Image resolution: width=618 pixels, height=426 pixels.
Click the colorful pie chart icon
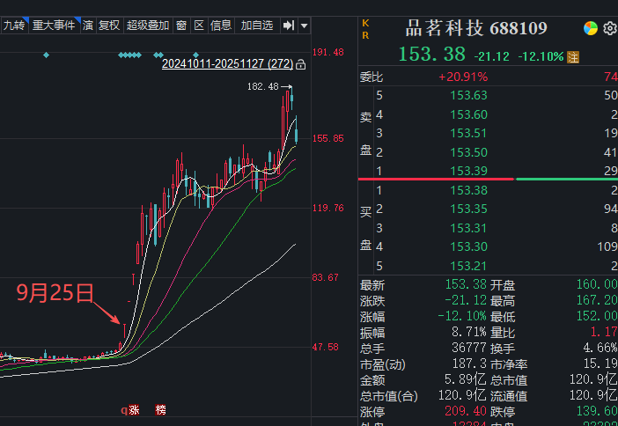pos(592,29)
